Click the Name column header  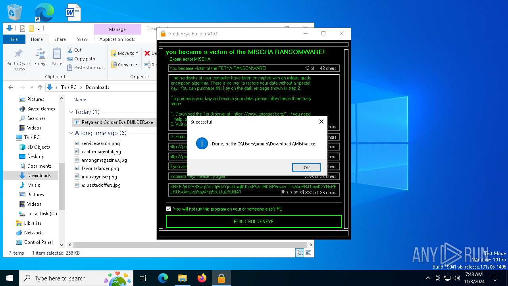[x=80, y=100]
